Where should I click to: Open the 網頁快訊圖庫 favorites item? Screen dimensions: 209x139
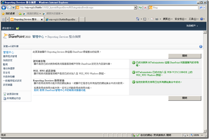53,14
